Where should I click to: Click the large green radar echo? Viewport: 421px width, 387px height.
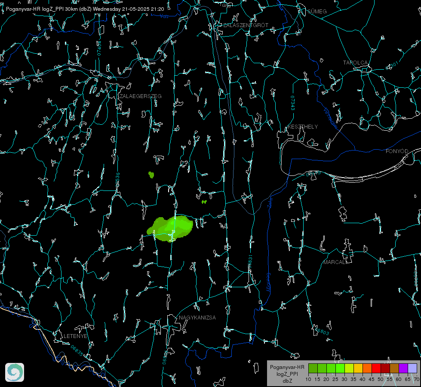pyautogui.click(x=170, y=228)
